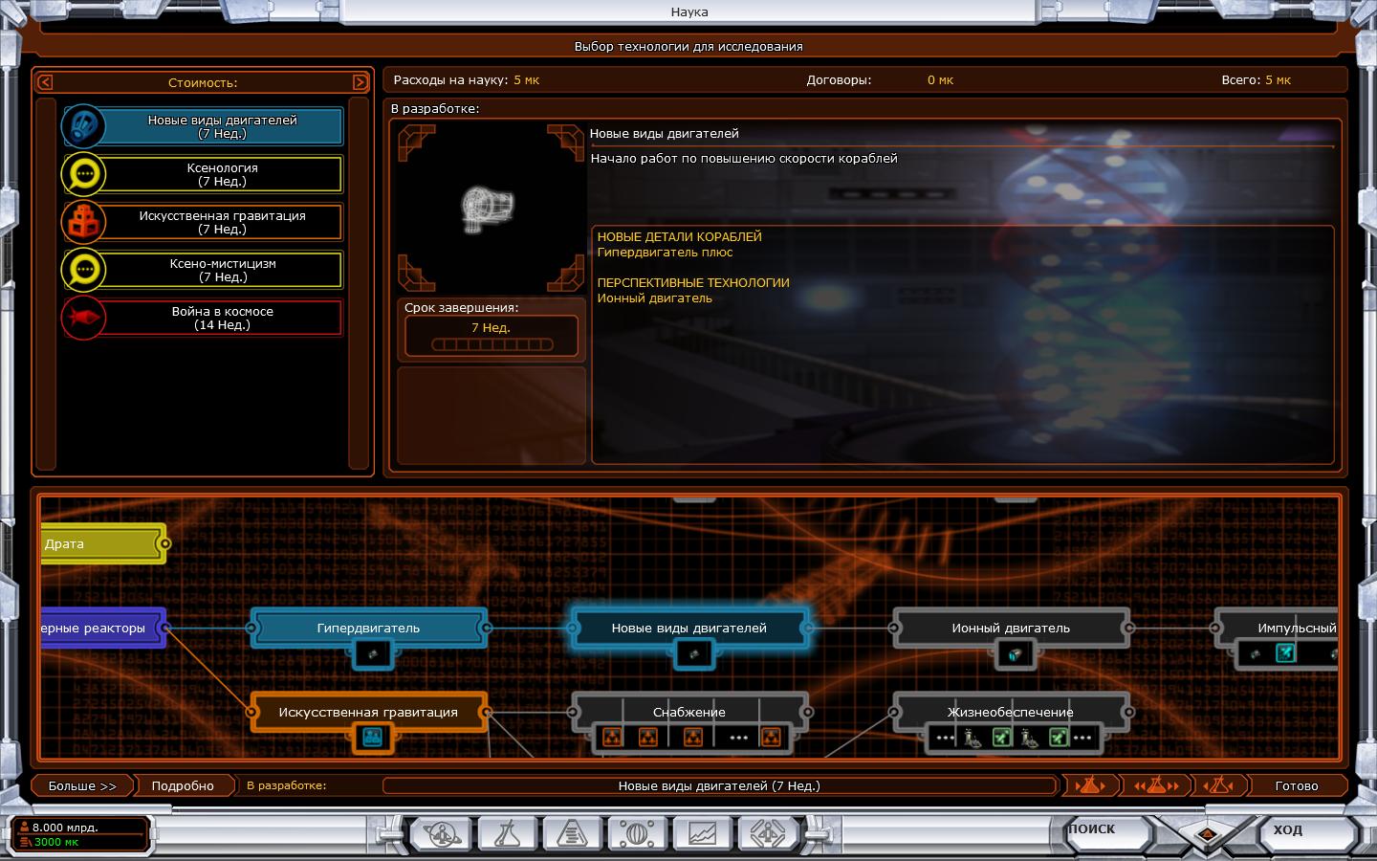The width and height of the screenshot is (1377, 861).
Task: Open the research flask screen in the bottom toolbar
Action: point(507,833)
